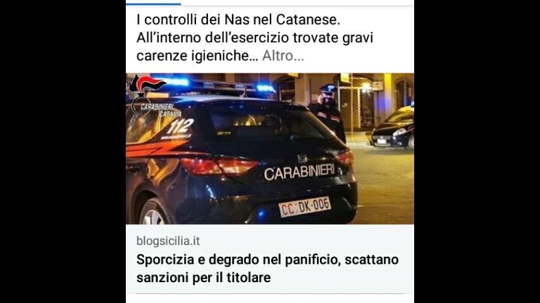The image size is (540, 303).
Task: Click the CC DK 006 license plate
Action: (x=305, y=206)
